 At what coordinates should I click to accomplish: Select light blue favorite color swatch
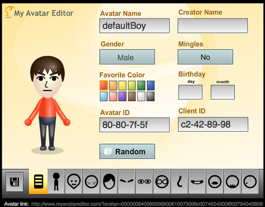pos(104,96)
